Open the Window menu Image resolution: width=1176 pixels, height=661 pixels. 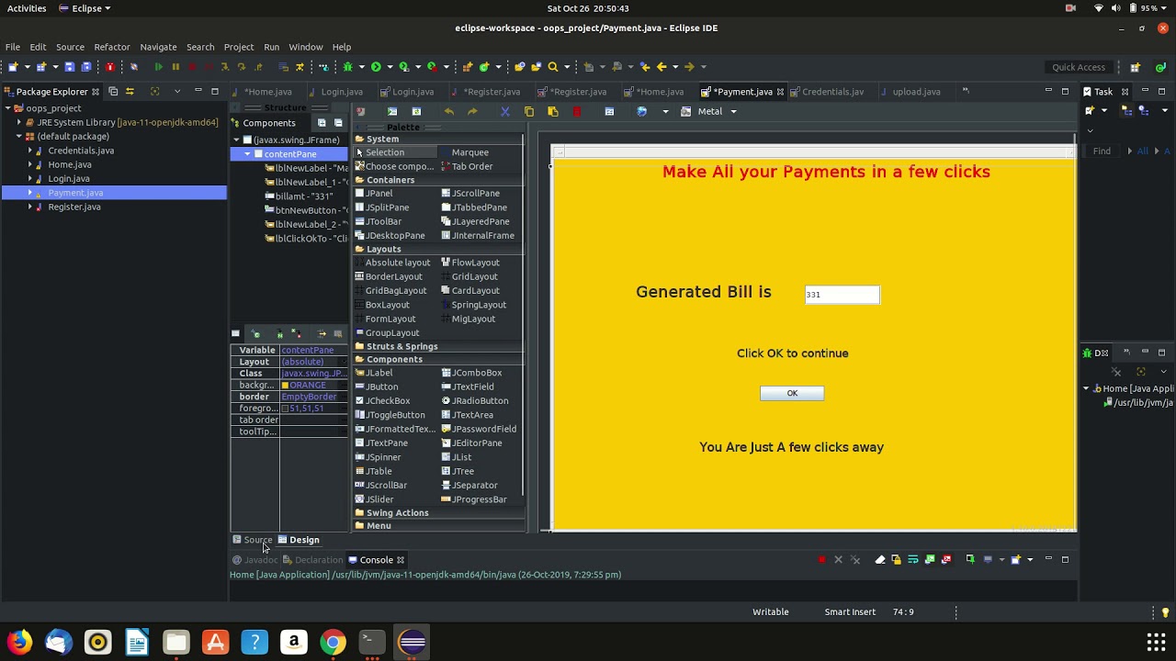tap(306, 47)
